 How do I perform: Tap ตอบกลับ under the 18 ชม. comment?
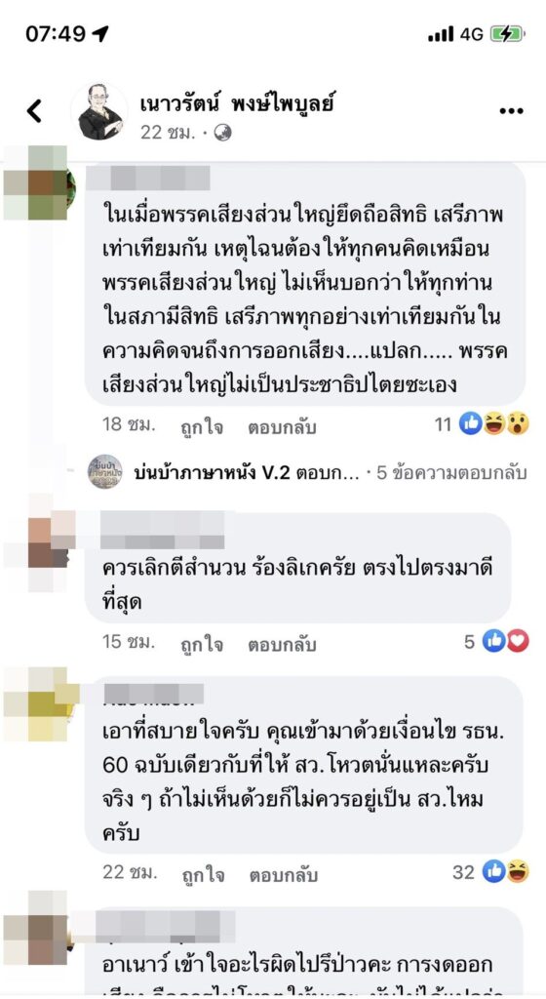pyautogui.click(x=282, y=426)
